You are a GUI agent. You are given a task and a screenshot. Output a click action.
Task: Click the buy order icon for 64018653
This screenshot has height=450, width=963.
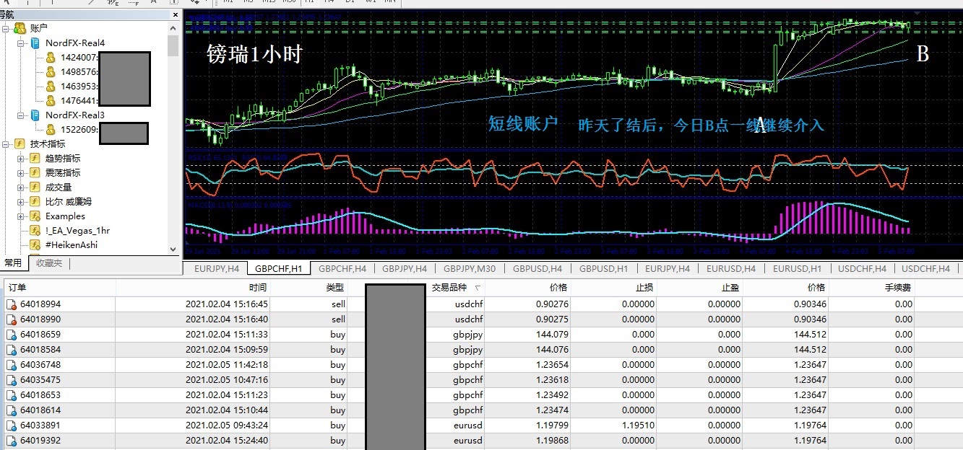[11, 395]
